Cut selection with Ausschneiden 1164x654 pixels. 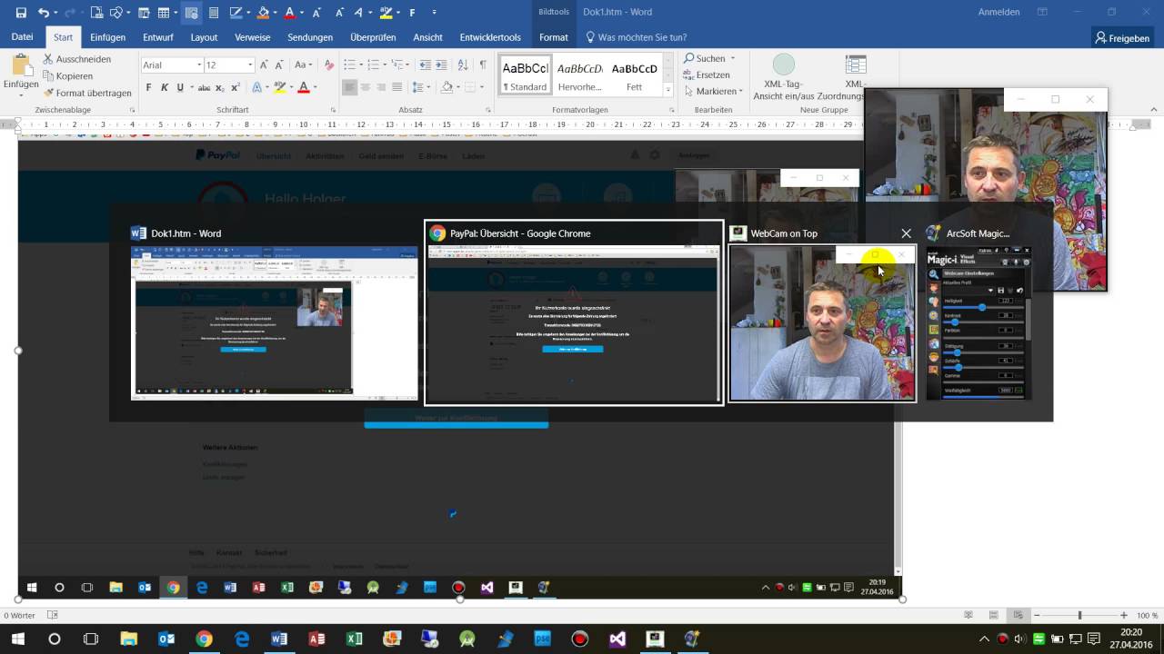point(77,59)
